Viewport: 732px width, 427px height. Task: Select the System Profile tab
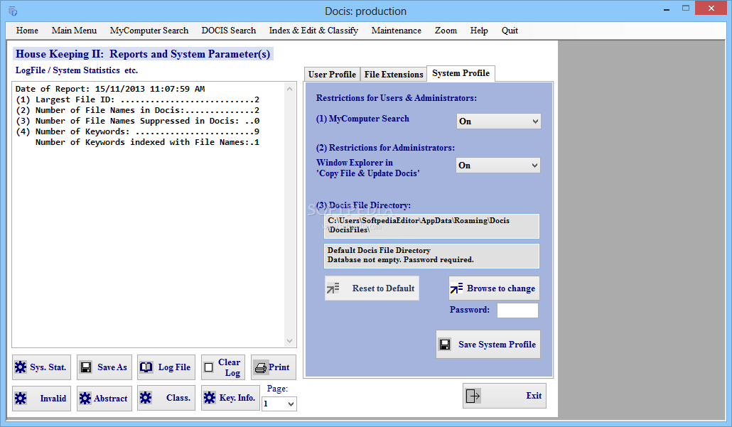[461, 73]
